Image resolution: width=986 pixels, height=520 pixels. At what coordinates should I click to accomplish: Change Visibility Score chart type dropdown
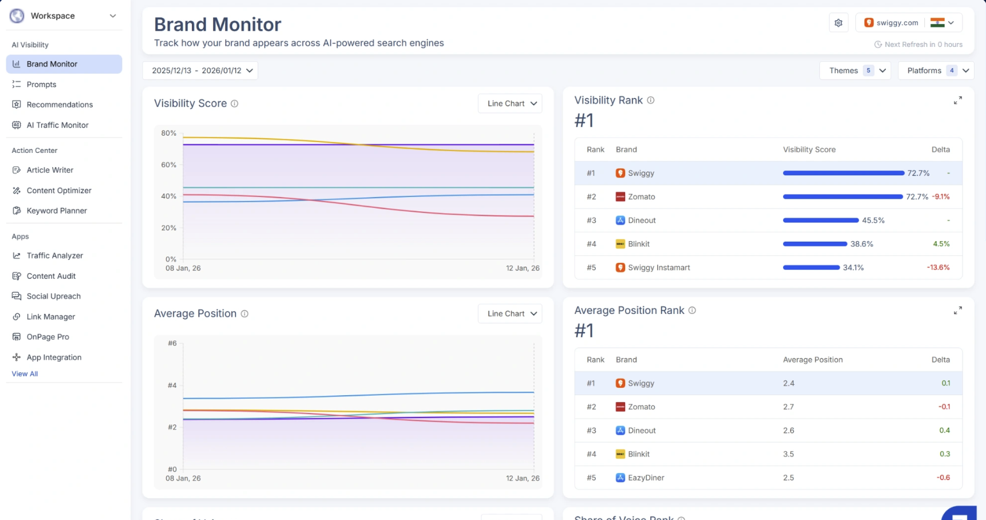pyautogui.click(x=510, y=104)
